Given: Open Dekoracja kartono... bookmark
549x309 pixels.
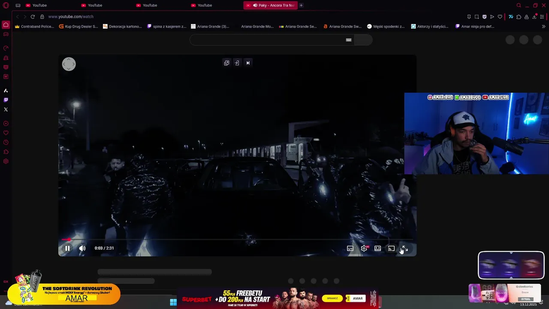Looking at the screenshot, I should click(122, 27).
